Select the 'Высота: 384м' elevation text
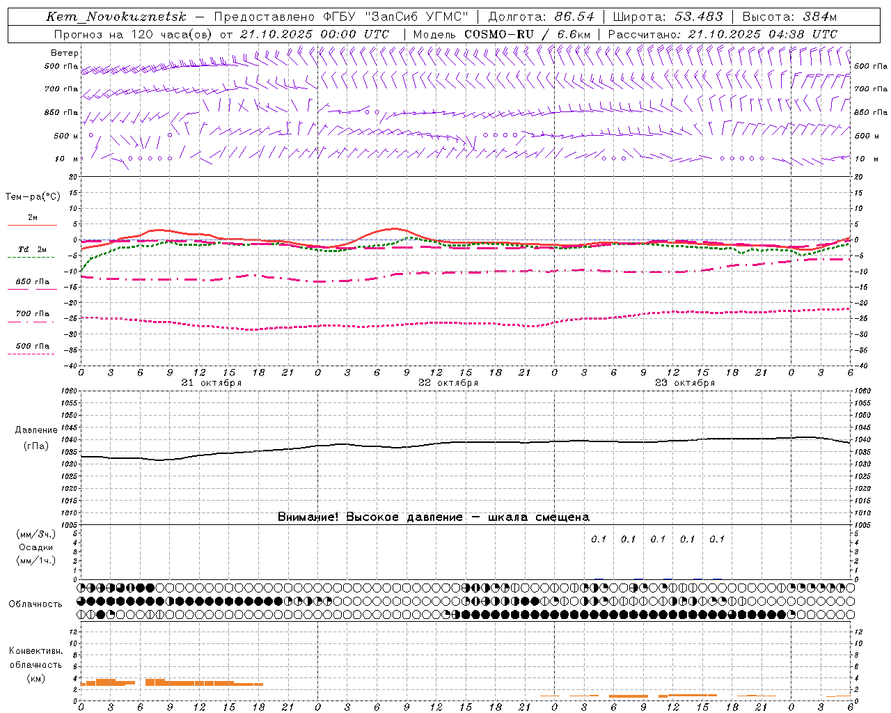Screen dimensions: 891x713 789,17
